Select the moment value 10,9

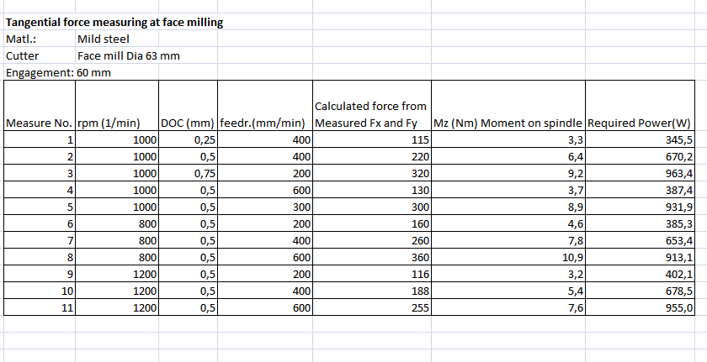[508, 258]
